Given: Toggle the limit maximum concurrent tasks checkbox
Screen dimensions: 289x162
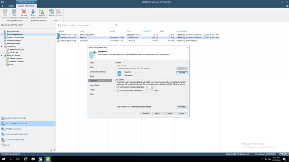Looking at the screenshot, I should coord(117,87).
